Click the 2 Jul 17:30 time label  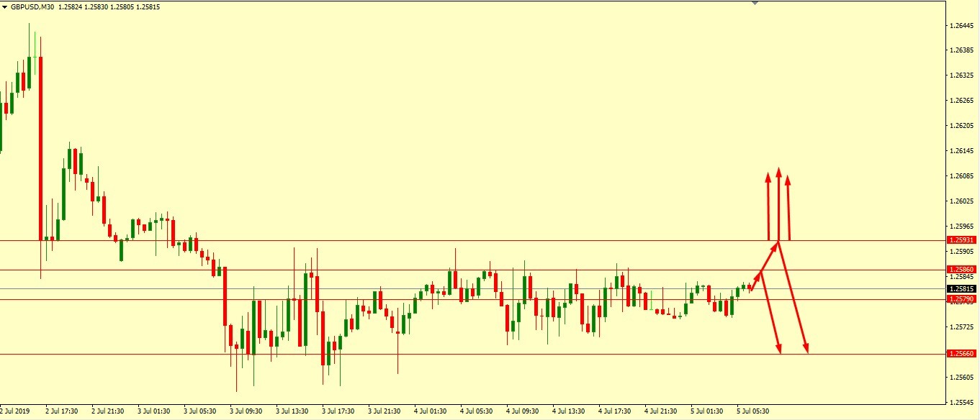[60, 411]
